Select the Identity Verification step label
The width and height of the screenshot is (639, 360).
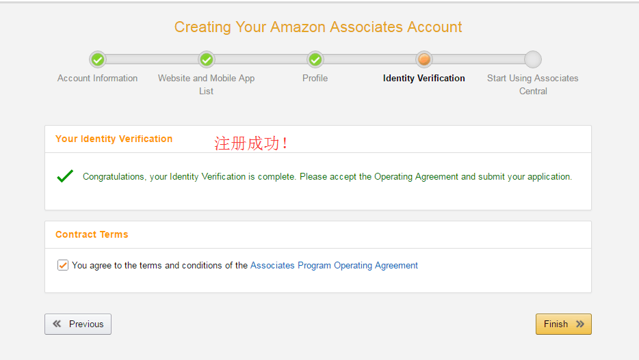click(x=424, y=79)
